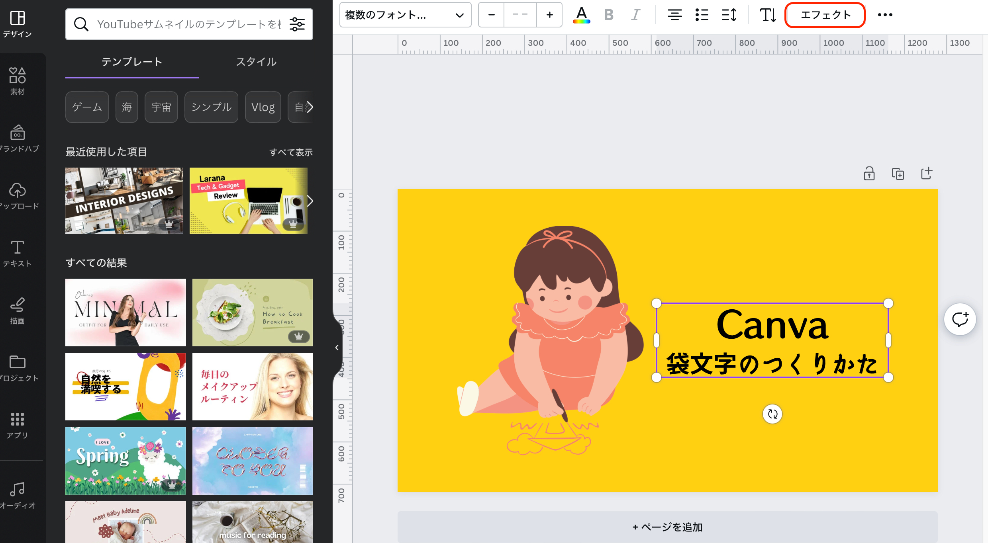
Task: Focus the YouTube thumbnail template search field
Action: coord(189,24)
